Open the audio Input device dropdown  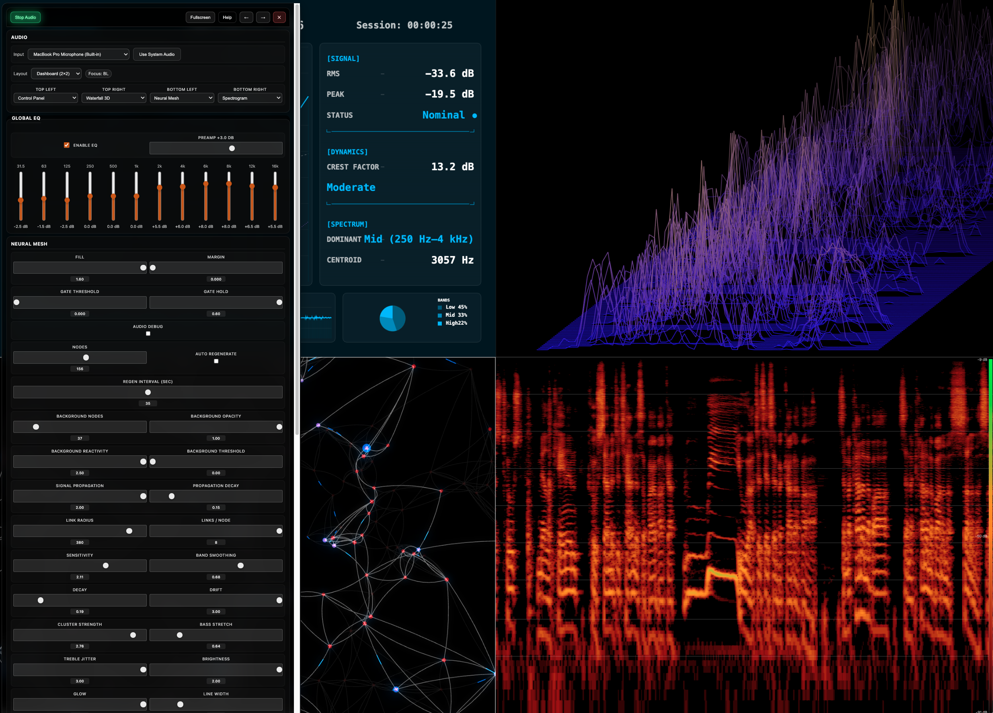78,54
